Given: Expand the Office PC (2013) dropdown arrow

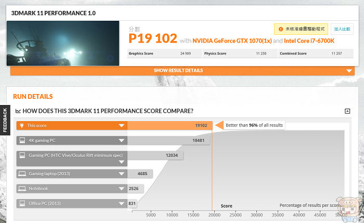Looking at the screenshot, I should point(121,204).
